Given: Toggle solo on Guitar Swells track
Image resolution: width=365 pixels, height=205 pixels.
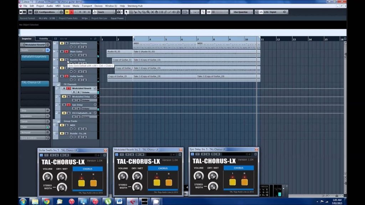Looking at the screenshot, I should point(66,76).
